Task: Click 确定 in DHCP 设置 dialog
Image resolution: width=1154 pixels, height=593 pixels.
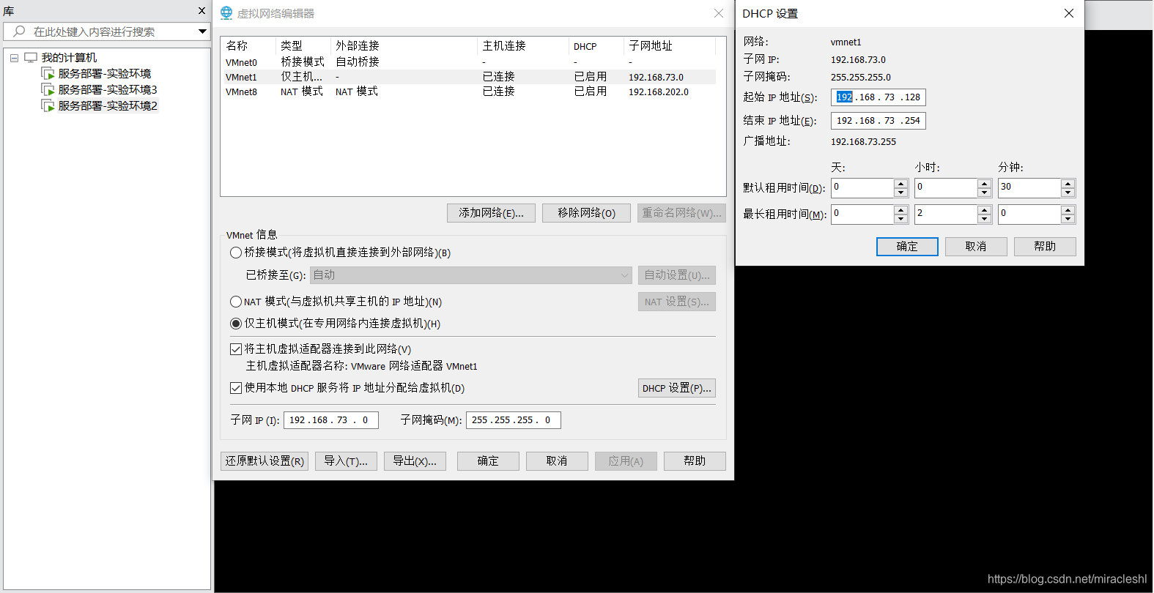Action: coord(907,247)
